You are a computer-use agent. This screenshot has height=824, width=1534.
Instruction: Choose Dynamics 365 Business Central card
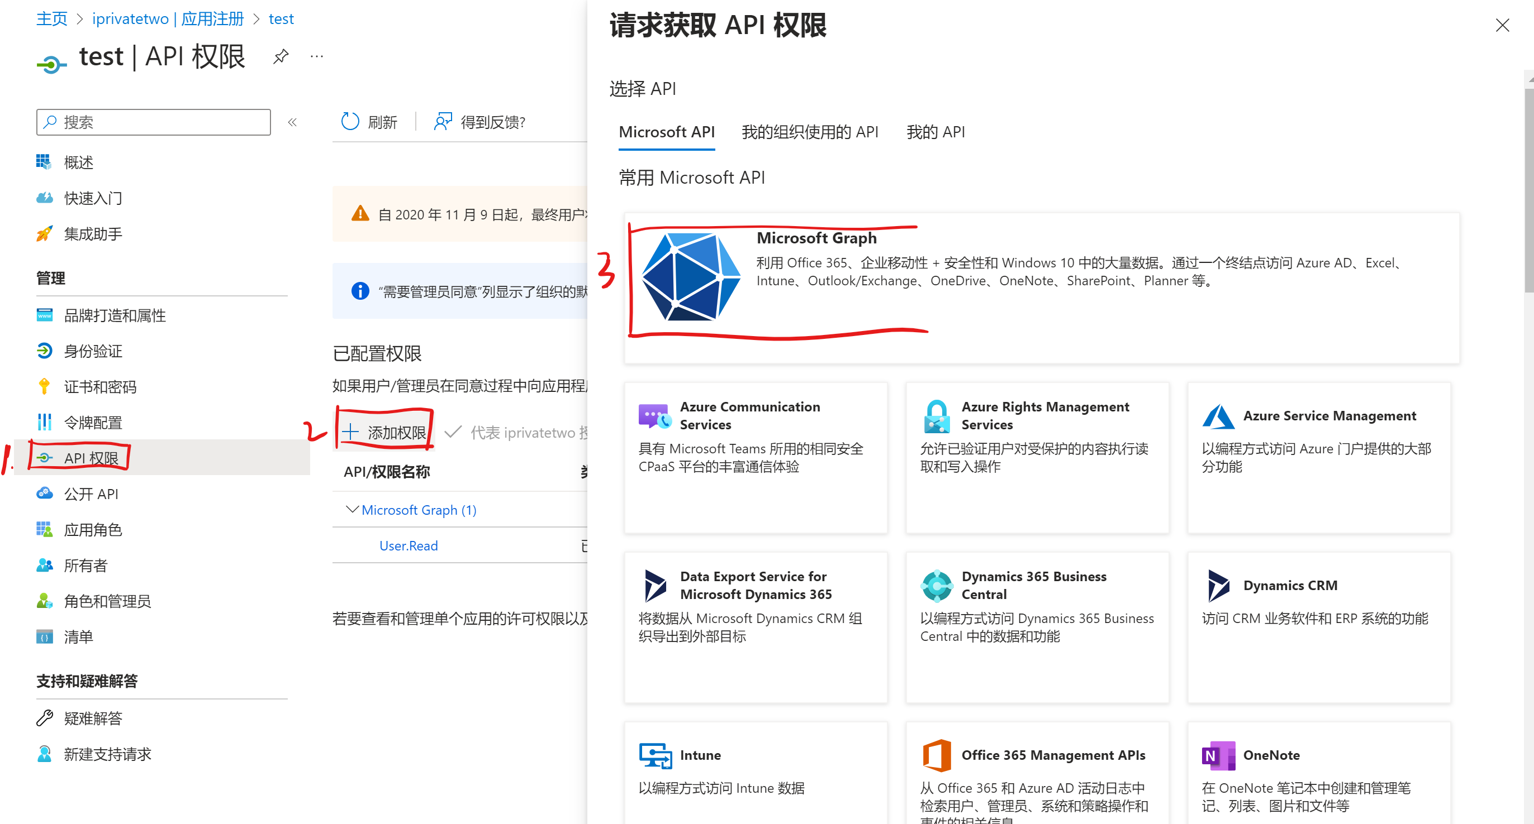tap(1037, 627)
